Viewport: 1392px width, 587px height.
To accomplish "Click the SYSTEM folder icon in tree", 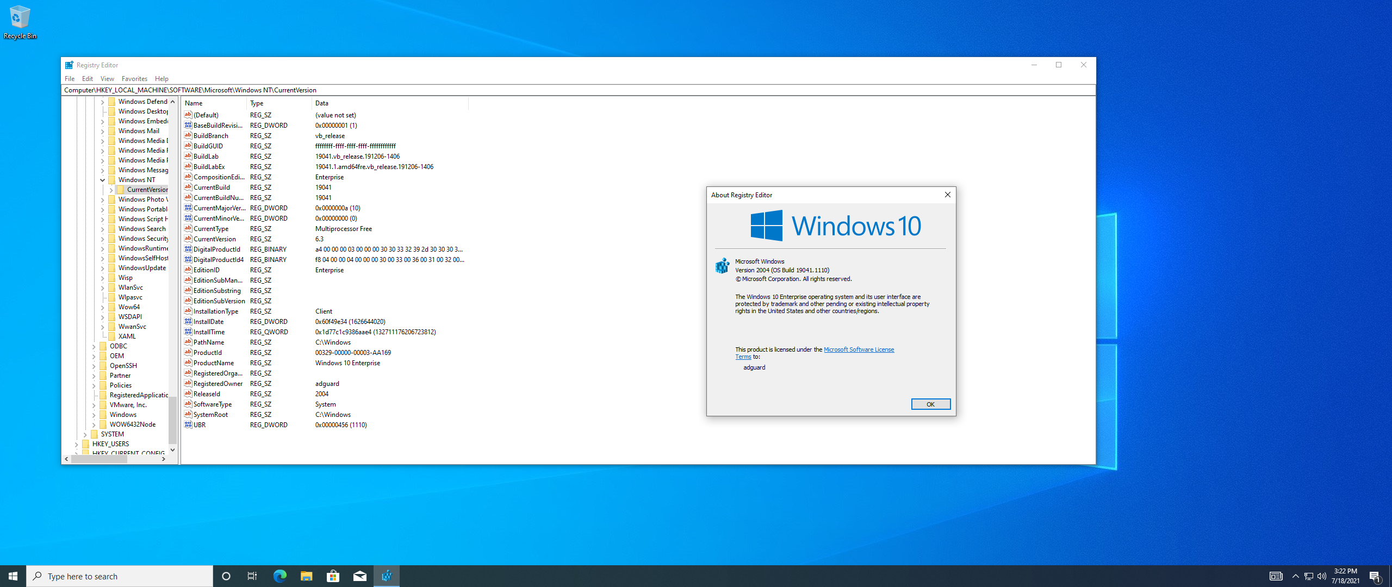I will 95,434.
